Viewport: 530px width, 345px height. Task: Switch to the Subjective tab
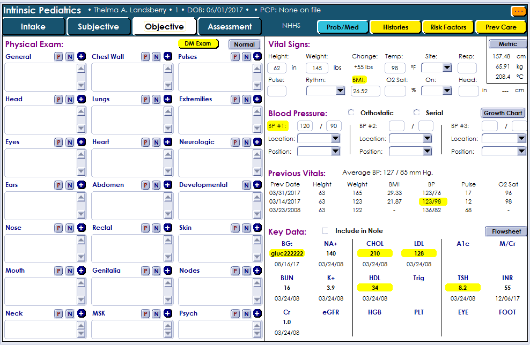[x=99, y=27]
